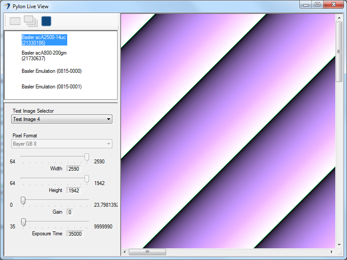This screenshot has height=260, width=347.
Task: Click the Gain value field
Action: point(70,212)
